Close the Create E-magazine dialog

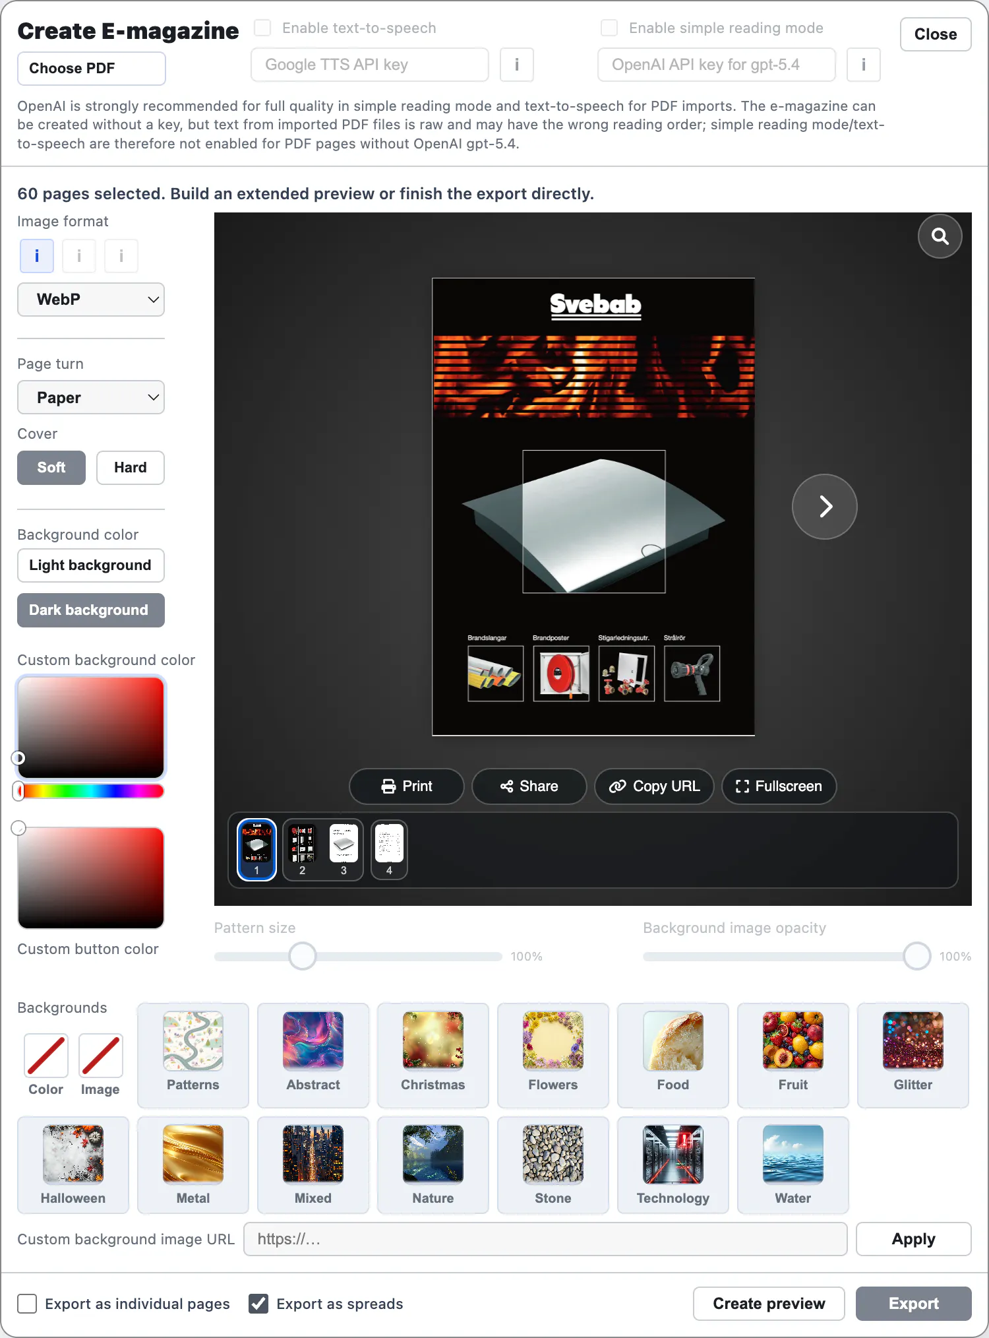pos(936,34)
